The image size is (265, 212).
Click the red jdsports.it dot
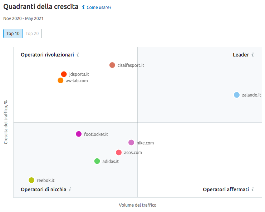[x=64, y=74]
